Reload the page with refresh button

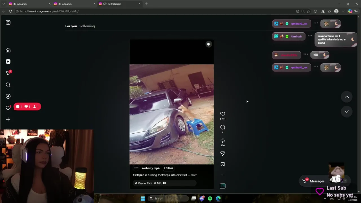(10, 11)
